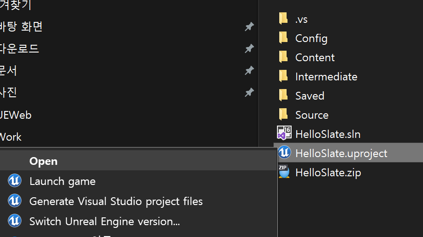Click the Intermediate folder icon
The width and height of the screenshot is (423, 237).
(x=283, y=76)
